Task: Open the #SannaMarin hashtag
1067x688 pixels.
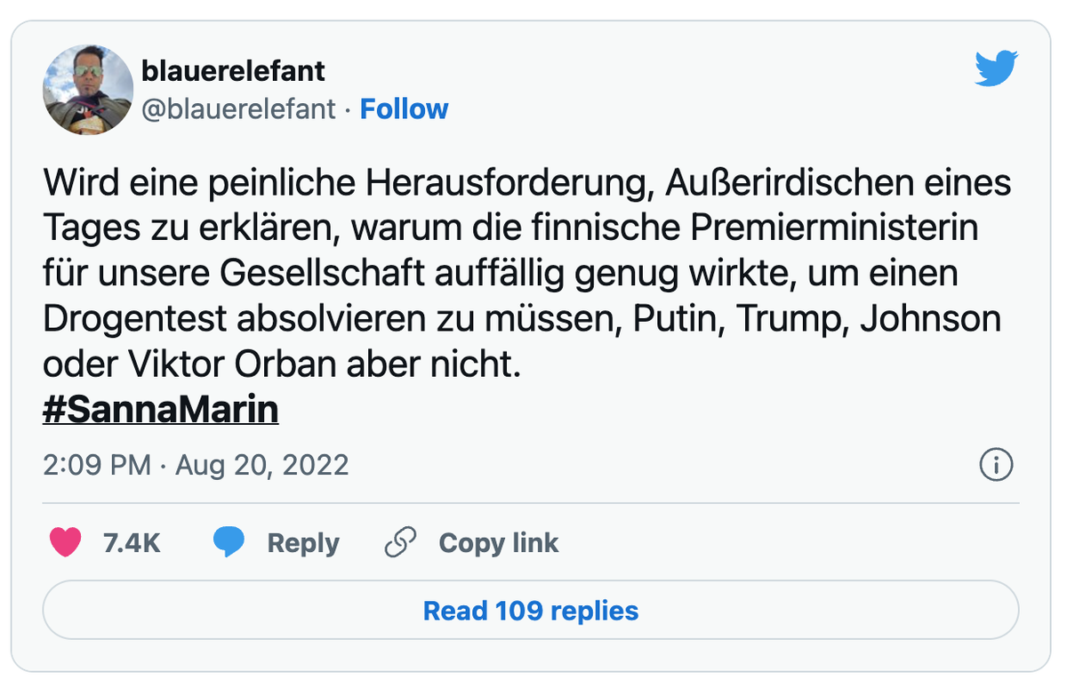Action: click(161, 411)
